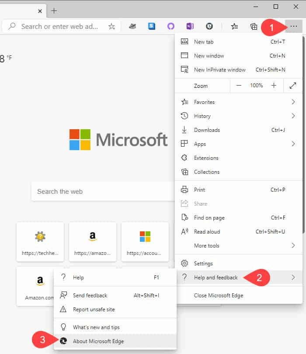Choose Read aloud option
The image size is (306, 354).
[x=238, y=232]
